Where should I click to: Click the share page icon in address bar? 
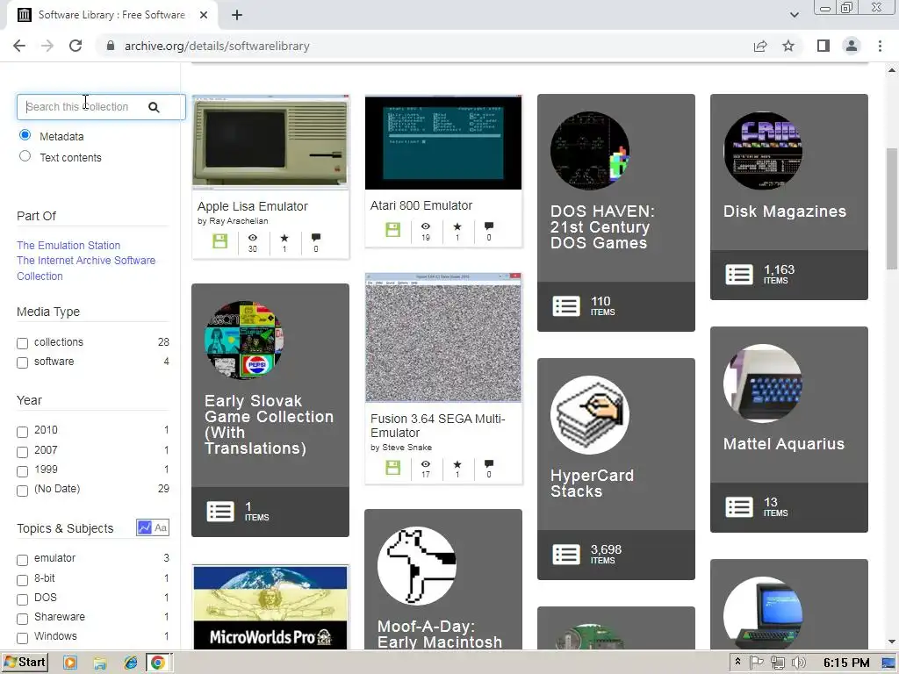click(x=760, y=46)
